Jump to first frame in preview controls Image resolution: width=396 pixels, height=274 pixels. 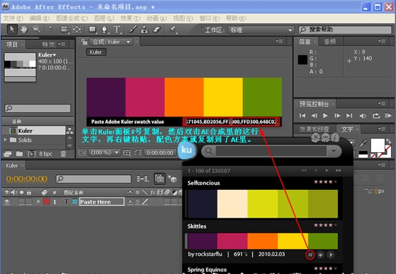tap(302, 116)
